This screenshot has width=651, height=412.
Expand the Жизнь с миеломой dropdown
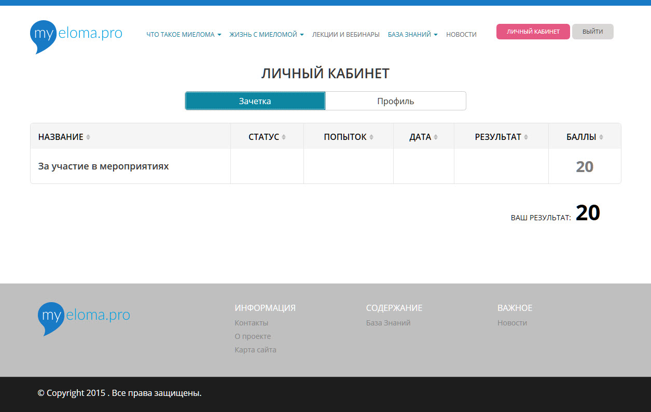[x=266, y=35]
